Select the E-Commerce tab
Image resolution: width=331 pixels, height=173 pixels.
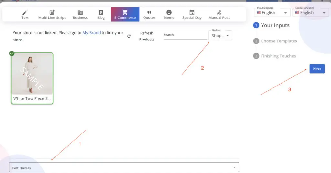[x=125, y=14]
